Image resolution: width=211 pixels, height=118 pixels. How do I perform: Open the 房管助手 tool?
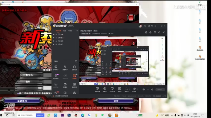[65, 68]
